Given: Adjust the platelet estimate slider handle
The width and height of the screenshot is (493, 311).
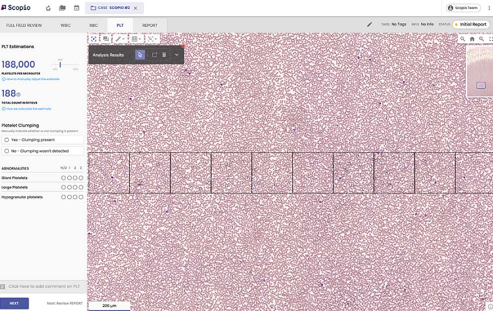Looking at the screenshot, I should tap(60, 65).
